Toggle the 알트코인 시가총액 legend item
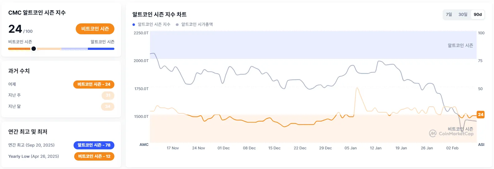 (x=197, y=24)
